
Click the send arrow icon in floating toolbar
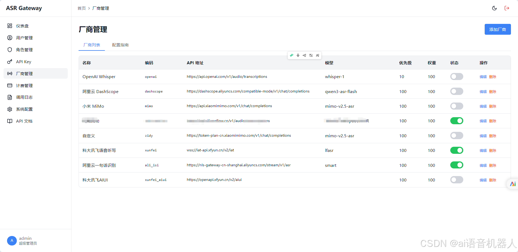coord(304,55)
